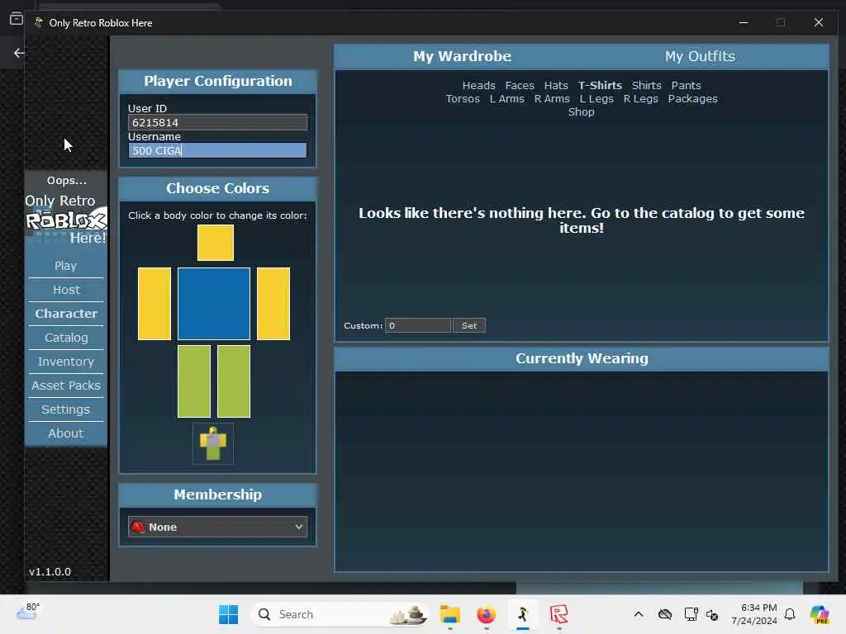Click the Only Retro Roblox Here logo
Viewport: 846px width, 634px height.
pyautogui.click(x=66, y=219)
